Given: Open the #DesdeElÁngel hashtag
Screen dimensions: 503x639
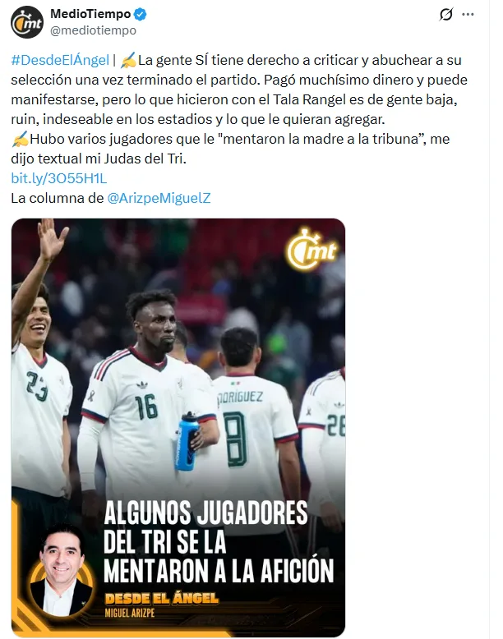Looking at the screenshot, I should [60, 60].
